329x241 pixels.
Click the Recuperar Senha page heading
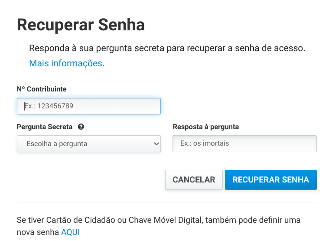(x=81, y=25)
